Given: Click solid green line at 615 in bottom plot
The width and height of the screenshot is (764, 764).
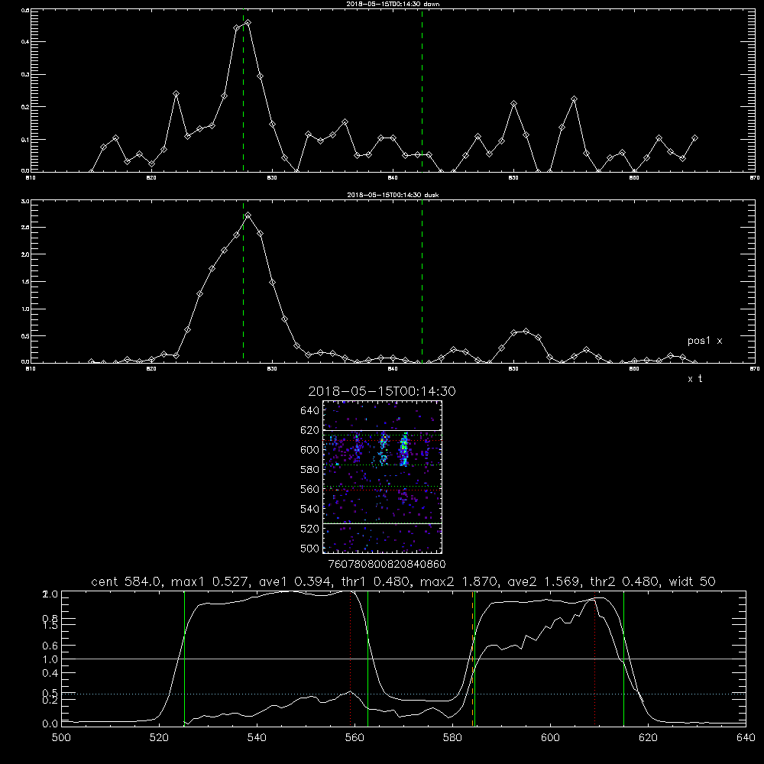Looking at the screenshot, I should pos(623,659).
